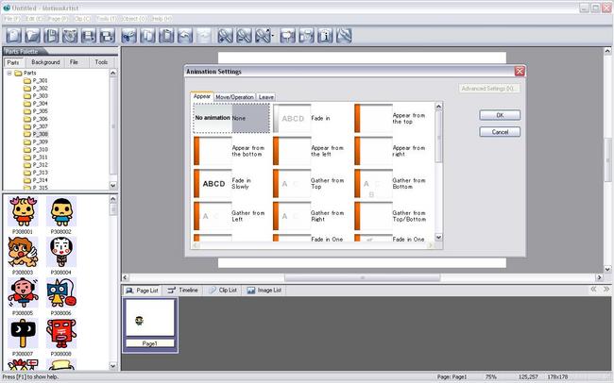The image size is (614, 383).
Task: Open the Clip List tab
Action: pyautogui.click(x=223, y=291)
